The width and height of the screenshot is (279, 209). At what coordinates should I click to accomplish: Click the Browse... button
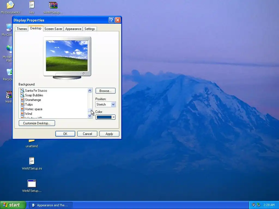(x=105, y=91)
